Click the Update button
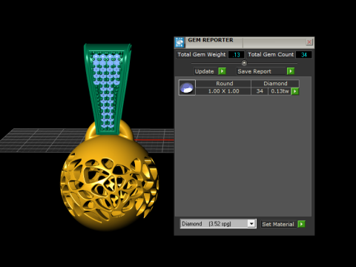The width and height of the screenshot is (356, 267). coord(205,71)
